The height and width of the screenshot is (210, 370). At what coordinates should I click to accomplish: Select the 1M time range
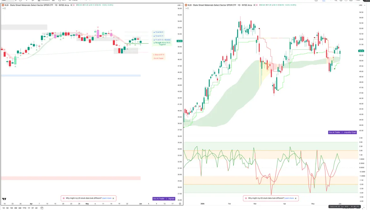click(x=11, y=208)
